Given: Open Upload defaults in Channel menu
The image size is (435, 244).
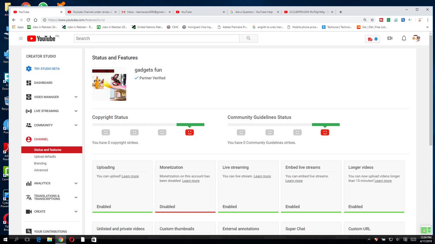Looking at the screenshot, I should tap(45, 157).
